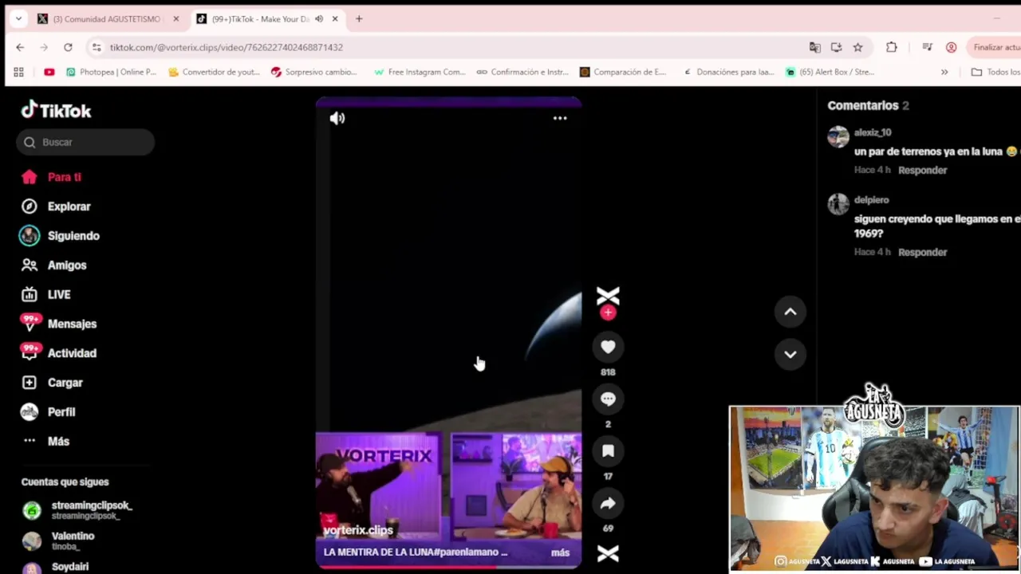Show more bookmarks chevron

pos(944,72)
